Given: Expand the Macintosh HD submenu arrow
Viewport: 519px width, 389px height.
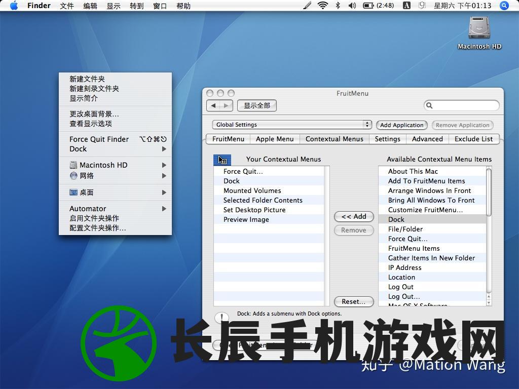Looking at the screenshot, I should pos(164,165).
